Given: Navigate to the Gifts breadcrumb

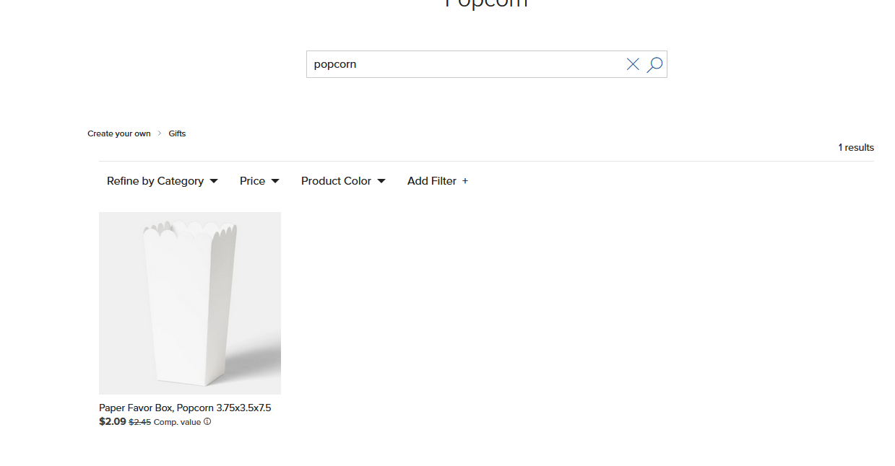Looking at the screenshot, I should [177, 133].
